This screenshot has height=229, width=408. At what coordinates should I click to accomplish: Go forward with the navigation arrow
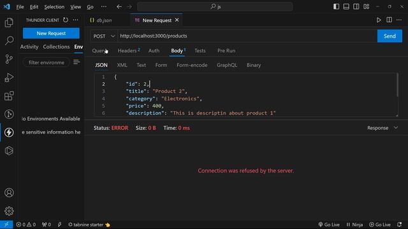tap(129, 7)
